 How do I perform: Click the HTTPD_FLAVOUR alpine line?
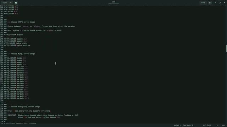13,35
